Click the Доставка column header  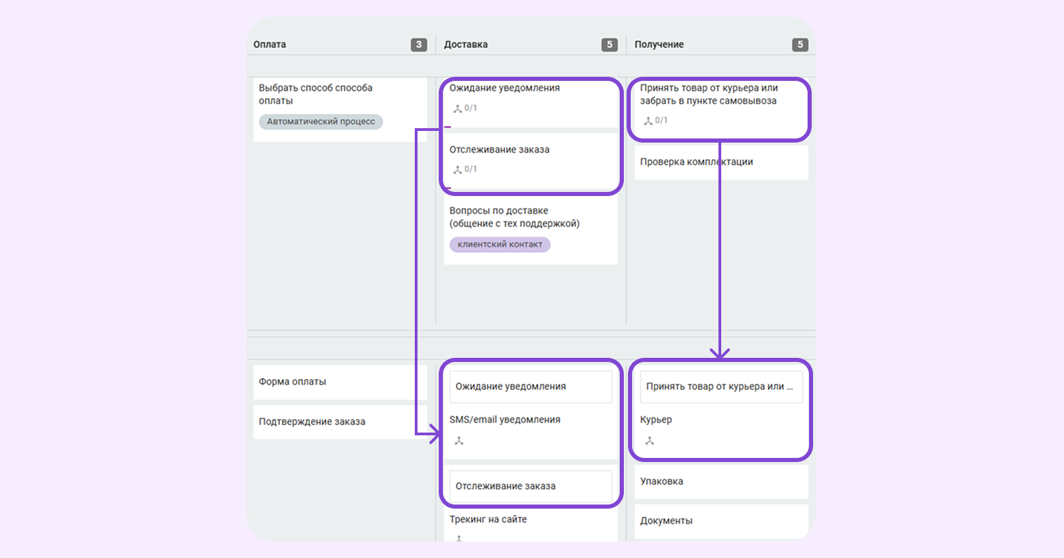tap(465, 45)
